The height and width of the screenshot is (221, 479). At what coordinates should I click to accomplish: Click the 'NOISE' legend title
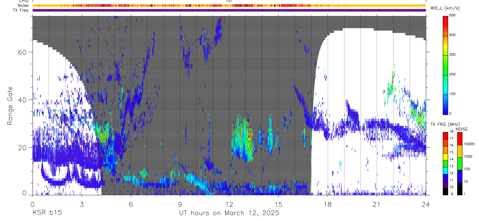click(461, 129)
